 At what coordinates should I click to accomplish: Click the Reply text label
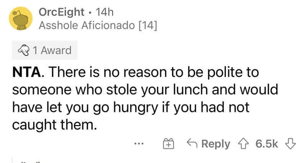[x=216, y=144]
